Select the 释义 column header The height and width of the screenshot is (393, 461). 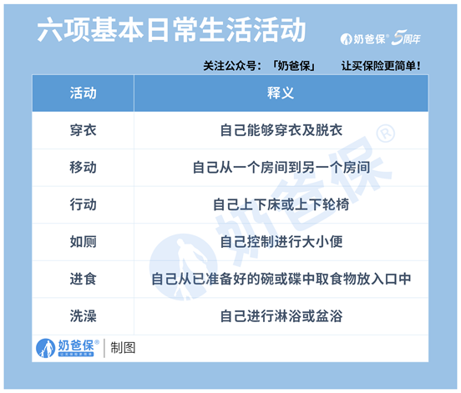click(281, 93)
